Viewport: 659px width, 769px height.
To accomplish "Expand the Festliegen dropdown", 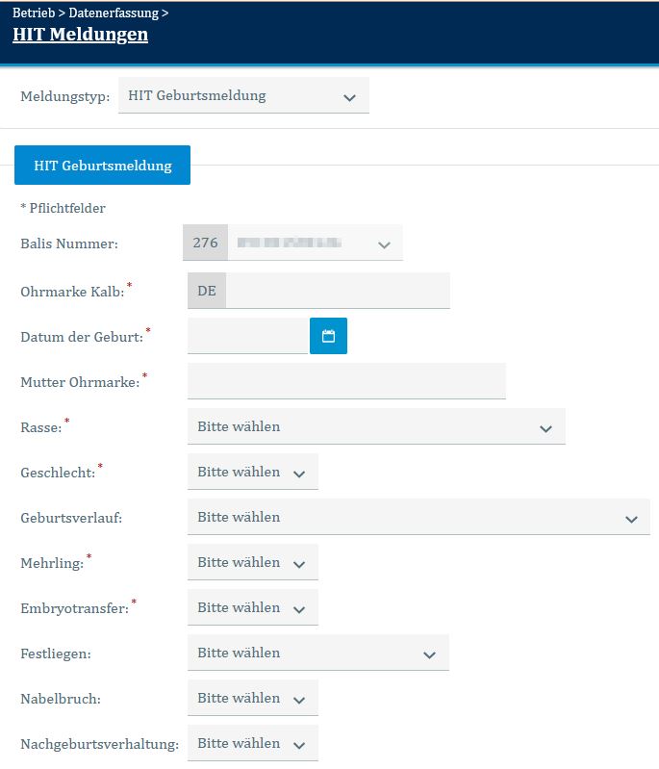I will (x=318, y=653).
